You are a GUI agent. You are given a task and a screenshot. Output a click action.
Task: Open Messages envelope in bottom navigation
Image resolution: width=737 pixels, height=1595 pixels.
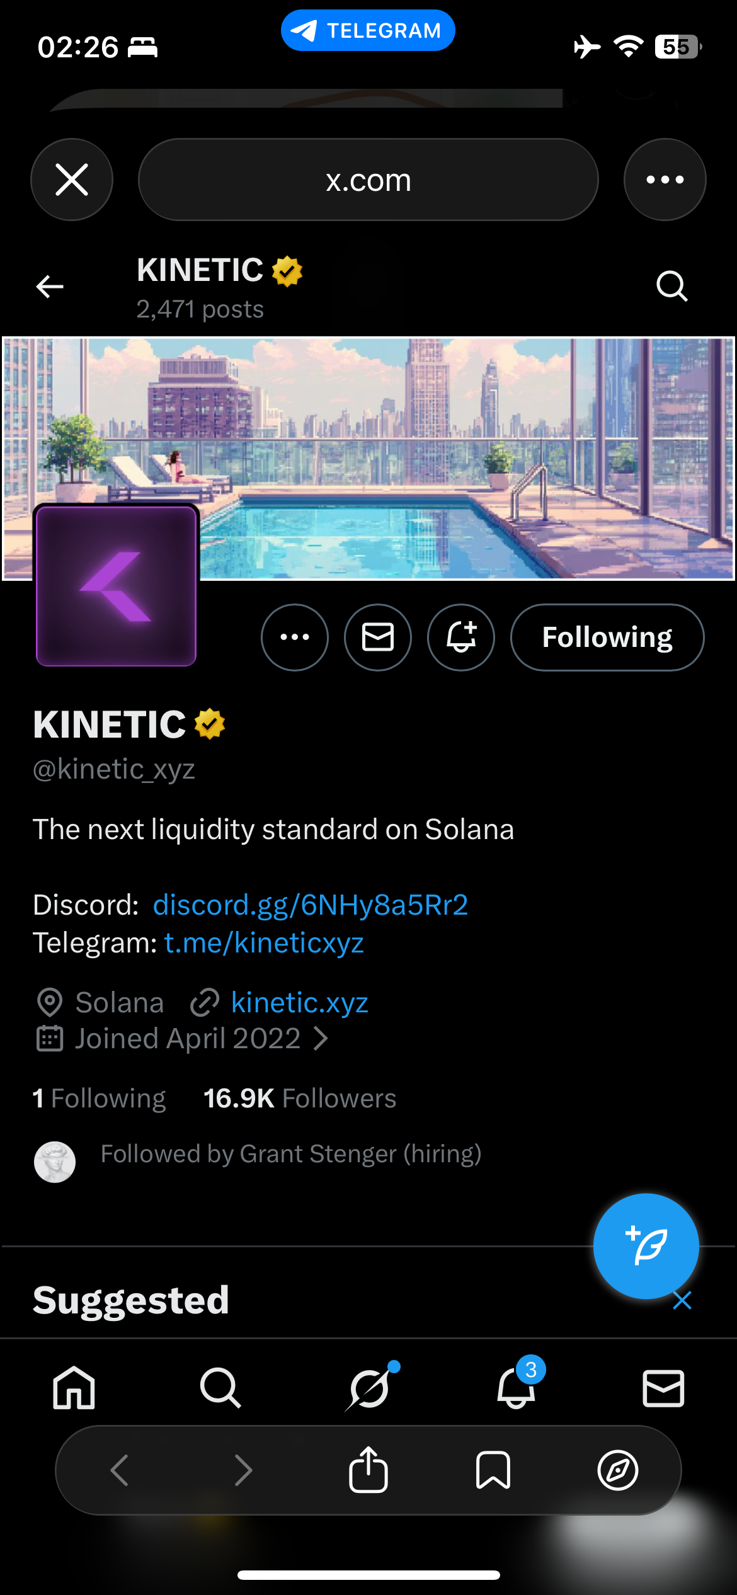coord(663,1388)
